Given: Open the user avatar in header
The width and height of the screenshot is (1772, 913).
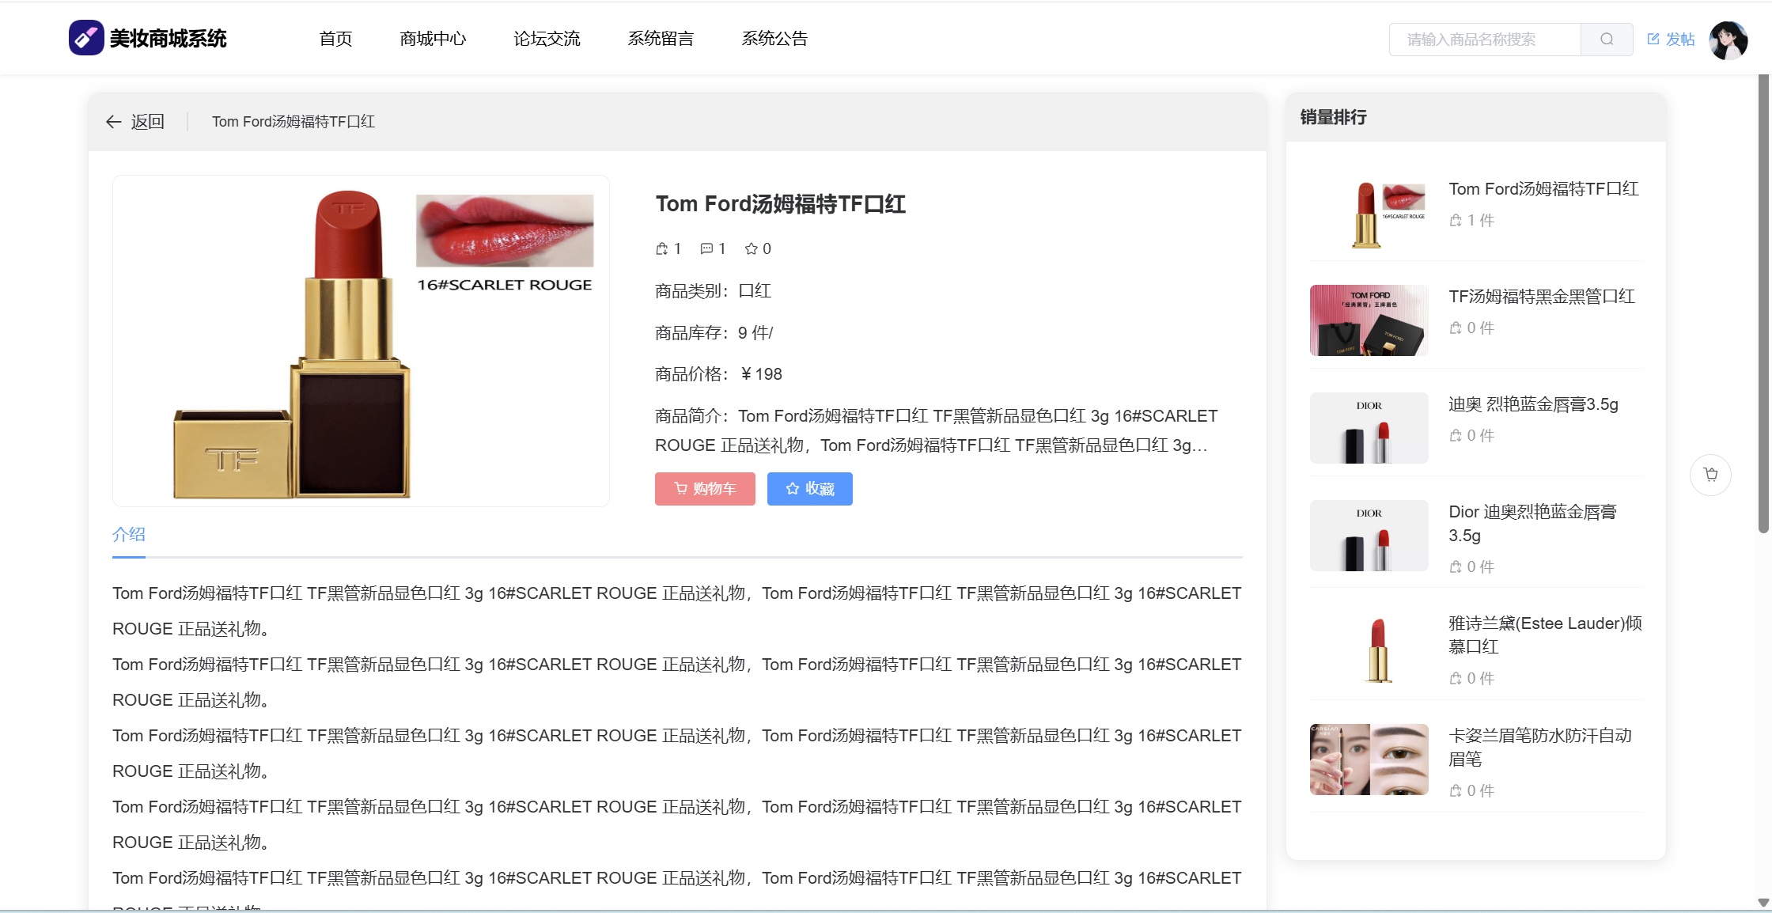Looking at the screenshot, I should [1728, 40].
